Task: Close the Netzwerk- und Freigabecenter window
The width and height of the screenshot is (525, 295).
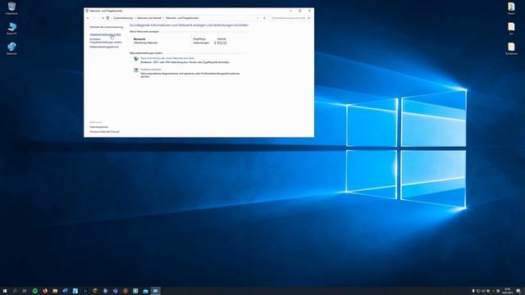Action: click(309, 11)
